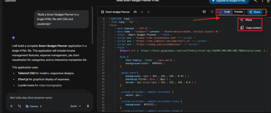Open the version history clock icon
The image size is (271, 113).
pyautogui.click(x=212, y=12)
